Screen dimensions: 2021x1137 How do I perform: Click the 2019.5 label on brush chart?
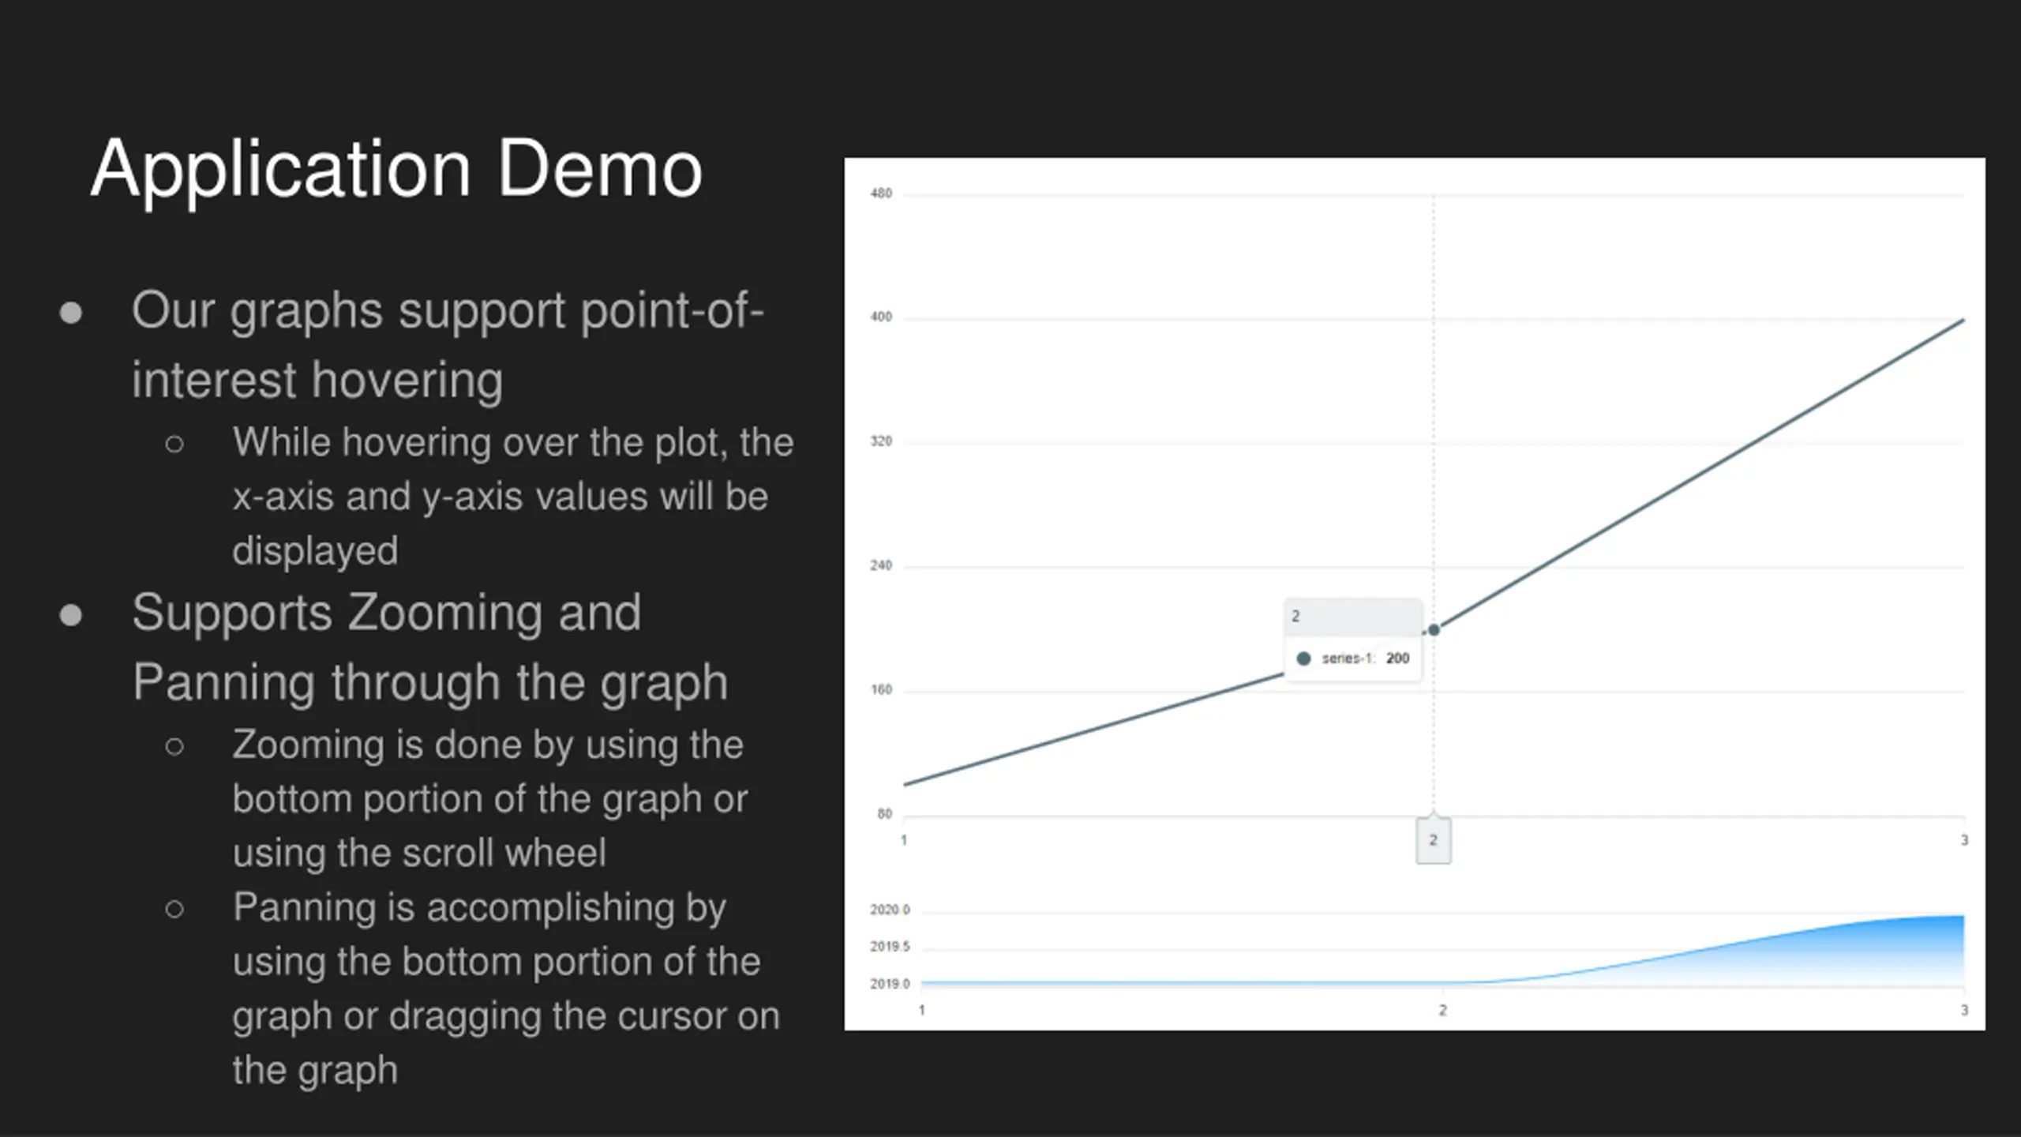(890, 947)
